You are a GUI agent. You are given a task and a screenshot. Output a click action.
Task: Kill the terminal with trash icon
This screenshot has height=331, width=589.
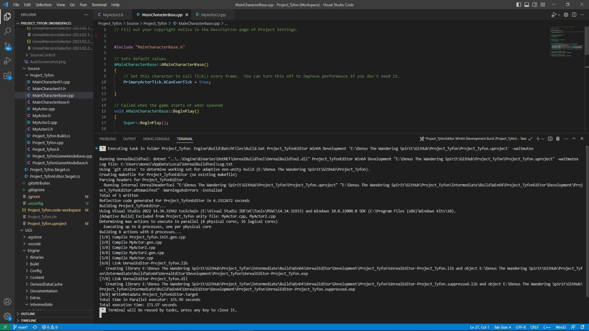pyautogui.click(x=558, y=139)
